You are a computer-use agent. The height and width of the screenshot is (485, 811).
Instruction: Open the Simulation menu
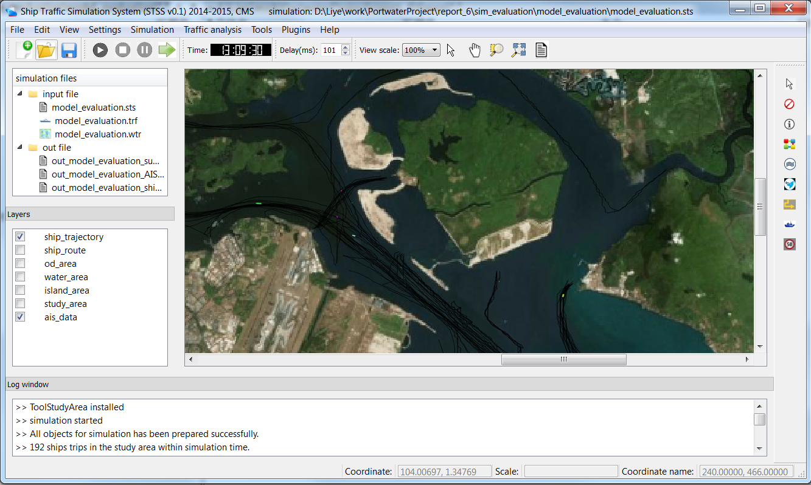(152, 29)
